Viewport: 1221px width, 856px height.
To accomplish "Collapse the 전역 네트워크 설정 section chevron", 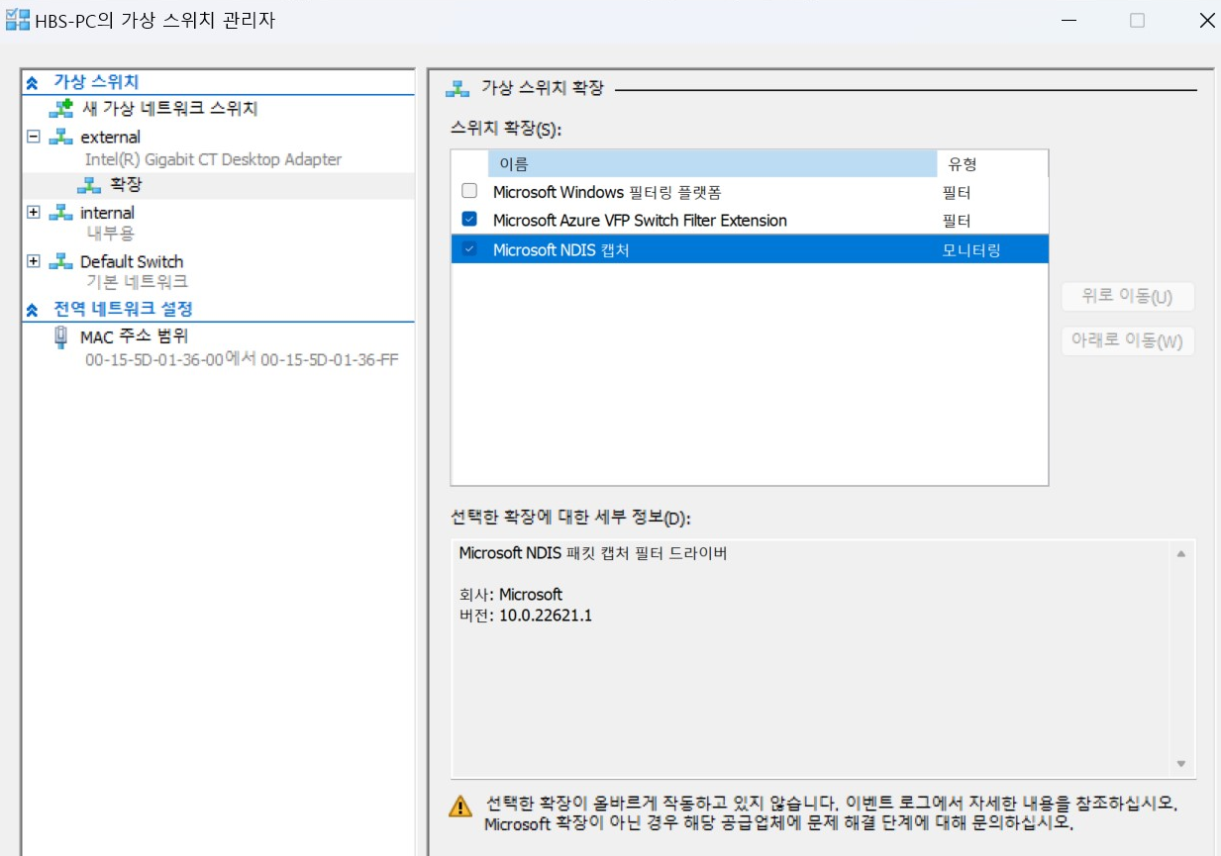I will 33,310.
